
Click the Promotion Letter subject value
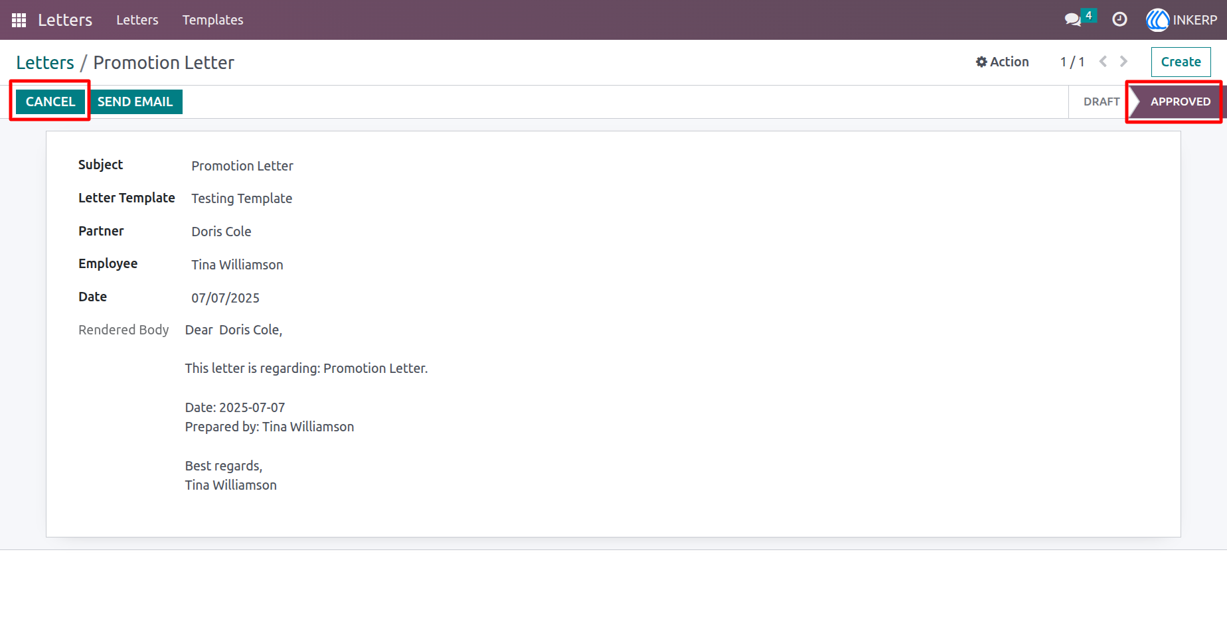(242, 166)
